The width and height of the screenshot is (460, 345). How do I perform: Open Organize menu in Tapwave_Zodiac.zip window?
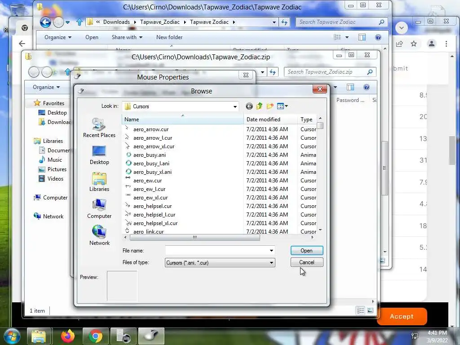point(46,87)
